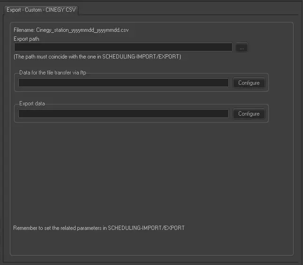
Task: Click the 'Export path' label
Action: pos(26,39)
